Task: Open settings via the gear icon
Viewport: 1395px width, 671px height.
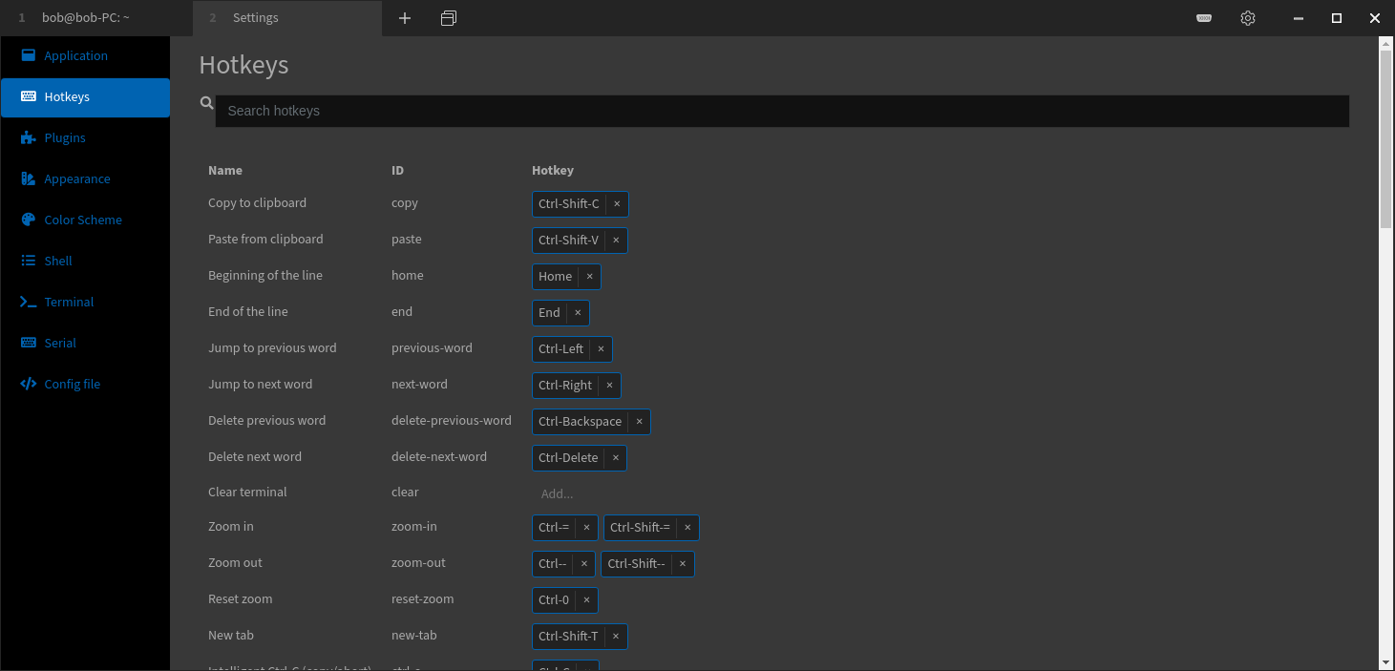Action: coord(1247,17)
